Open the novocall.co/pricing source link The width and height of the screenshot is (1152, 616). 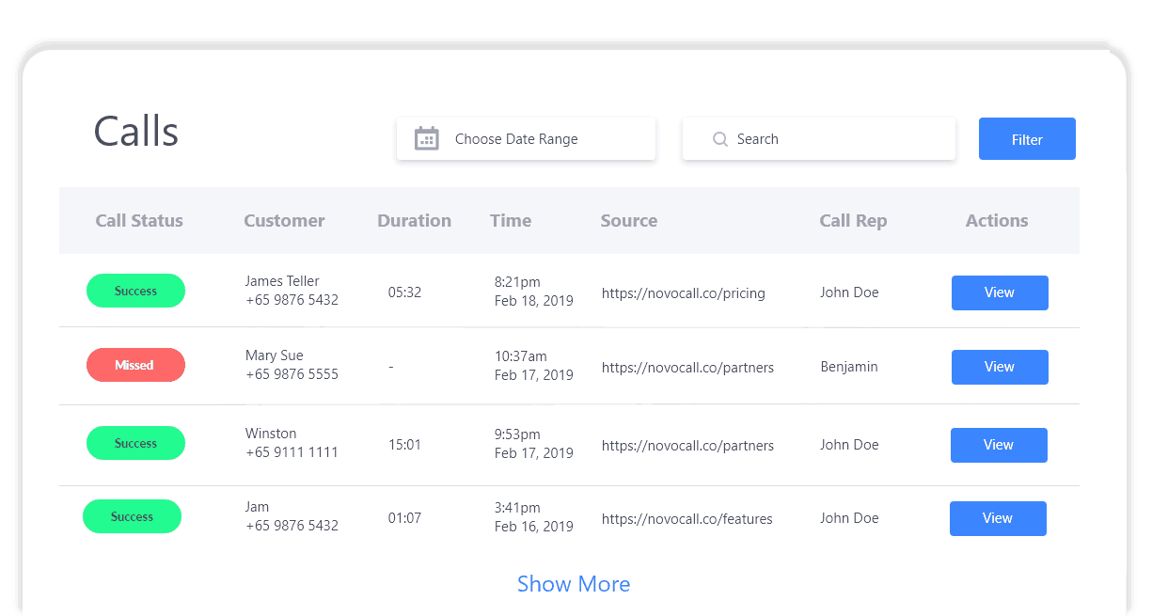(x=683, y=292)
